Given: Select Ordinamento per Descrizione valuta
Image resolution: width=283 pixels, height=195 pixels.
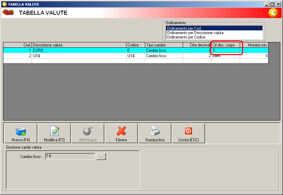Looking at the screenshot, I should click(x=214, y=33).
